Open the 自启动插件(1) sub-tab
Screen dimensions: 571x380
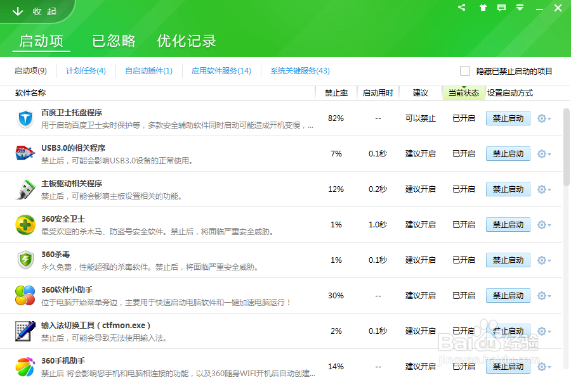[x=149, y=71]
